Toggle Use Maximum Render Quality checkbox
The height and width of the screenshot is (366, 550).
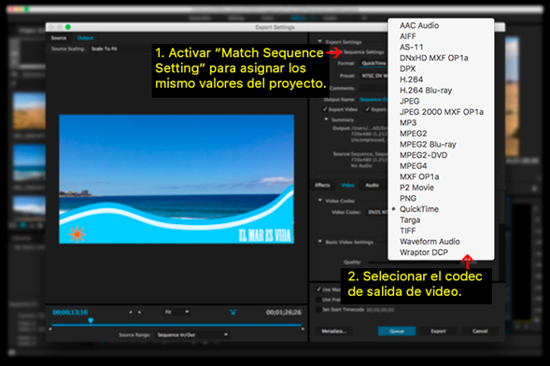(318, 289)
